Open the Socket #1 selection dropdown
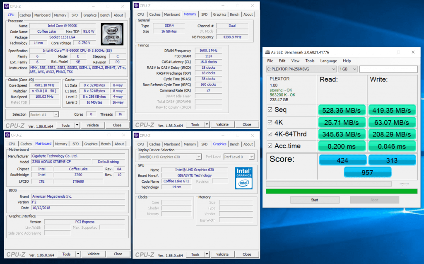Viewport: 424px width, 264px height. coord(44,114)
